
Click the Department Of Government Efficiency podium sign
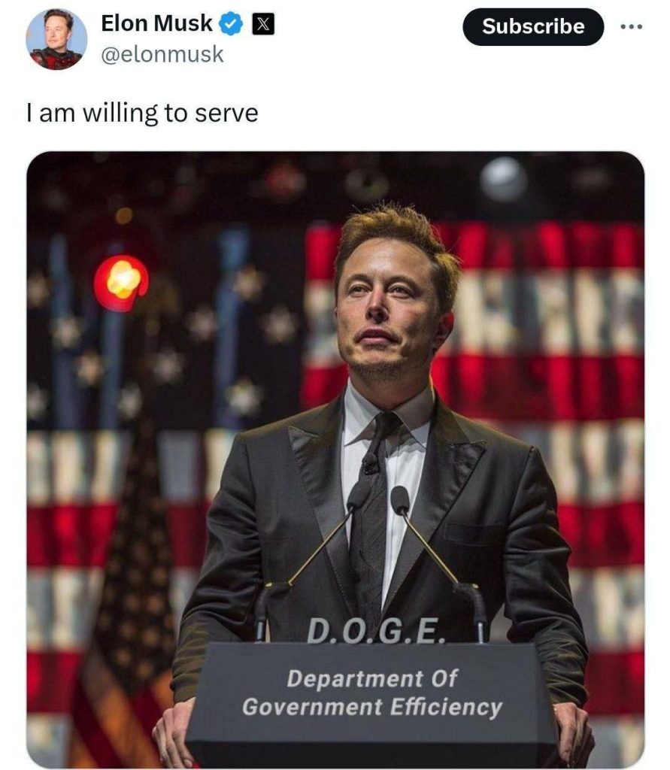[372, 693]
